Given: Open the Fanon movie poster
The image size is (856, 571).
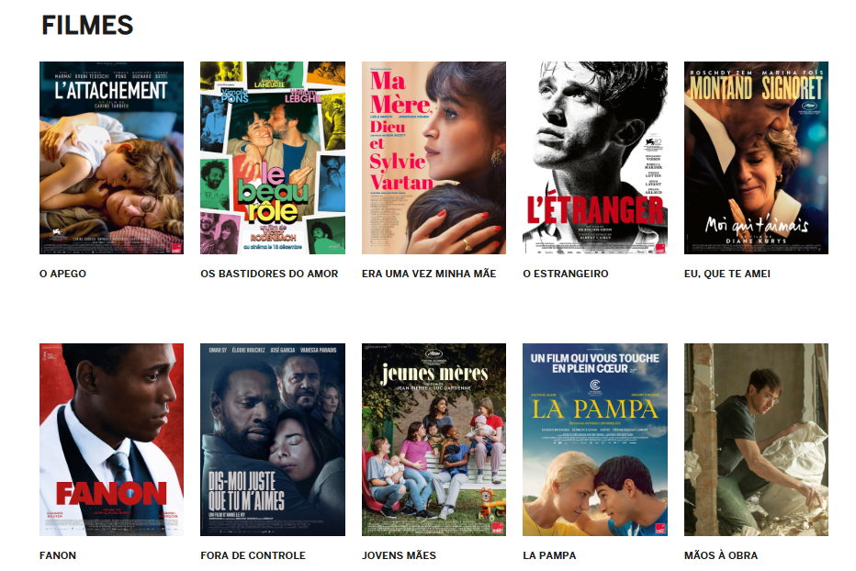Looking at the screenshot, I should (111, 440).
